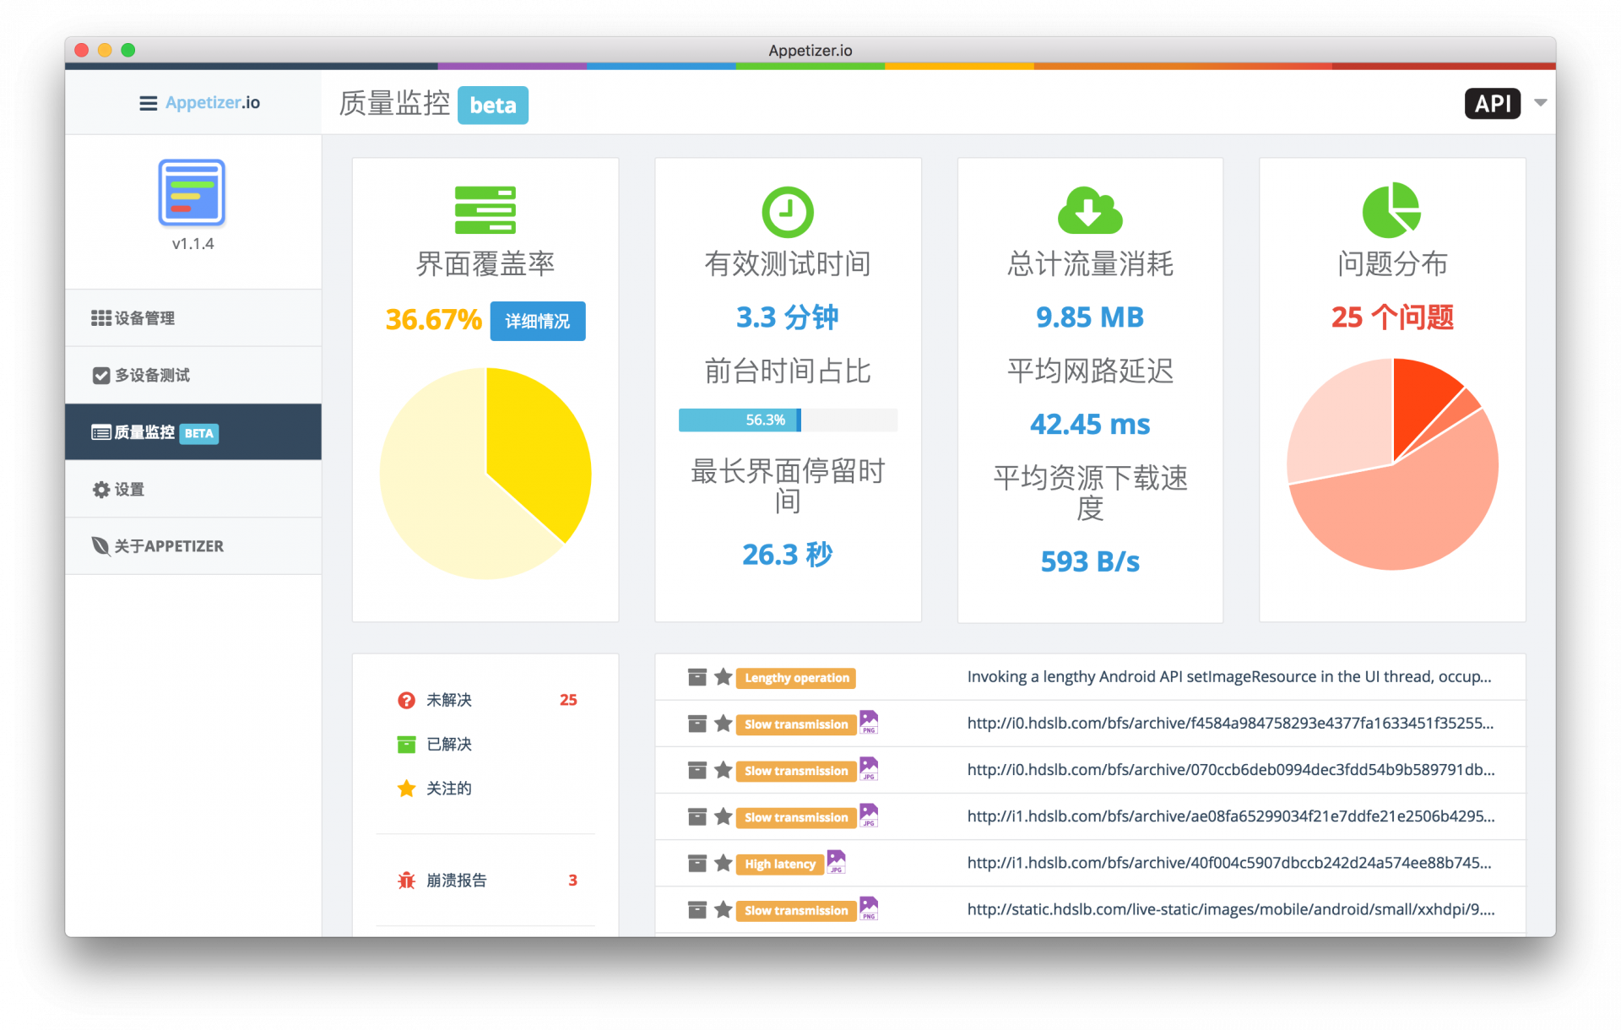Open the 多设备测试 sidebar menu
This screenshot has width=1621, height=1030.
coord(193,375)
